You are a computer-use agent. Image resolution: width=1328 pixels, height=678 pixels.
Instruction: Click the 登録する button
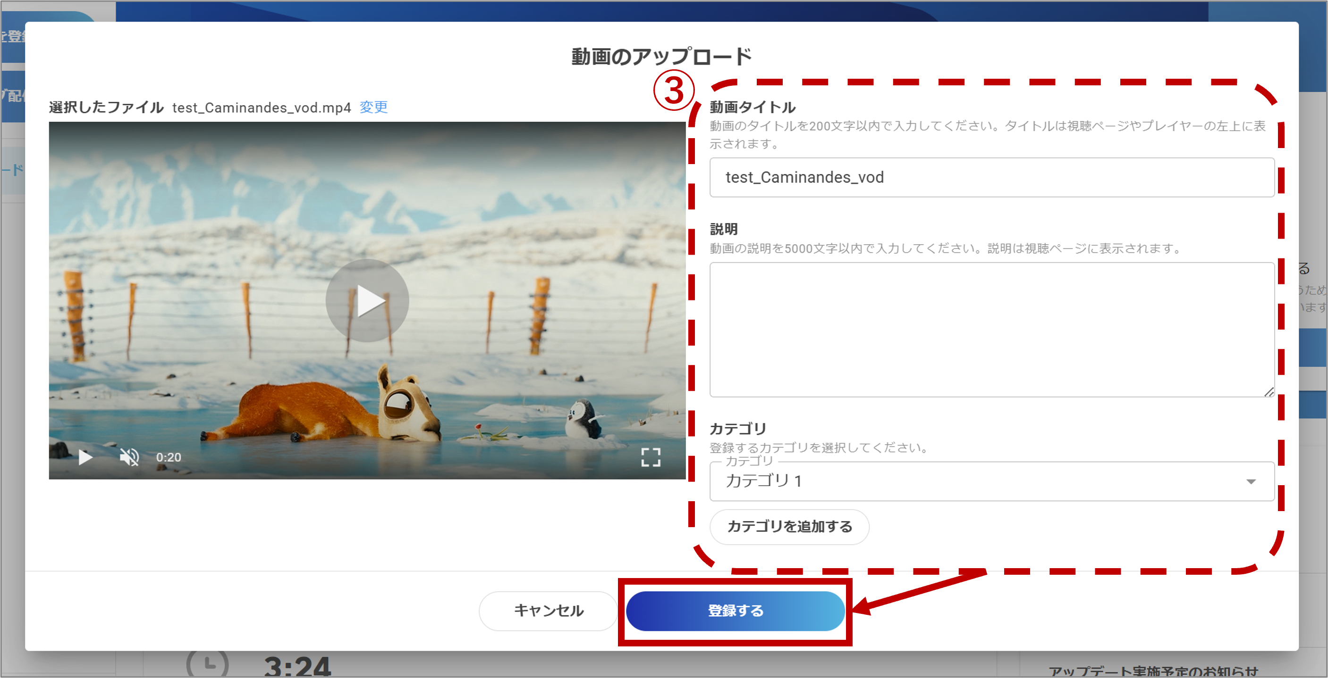(x=735, y=611)
